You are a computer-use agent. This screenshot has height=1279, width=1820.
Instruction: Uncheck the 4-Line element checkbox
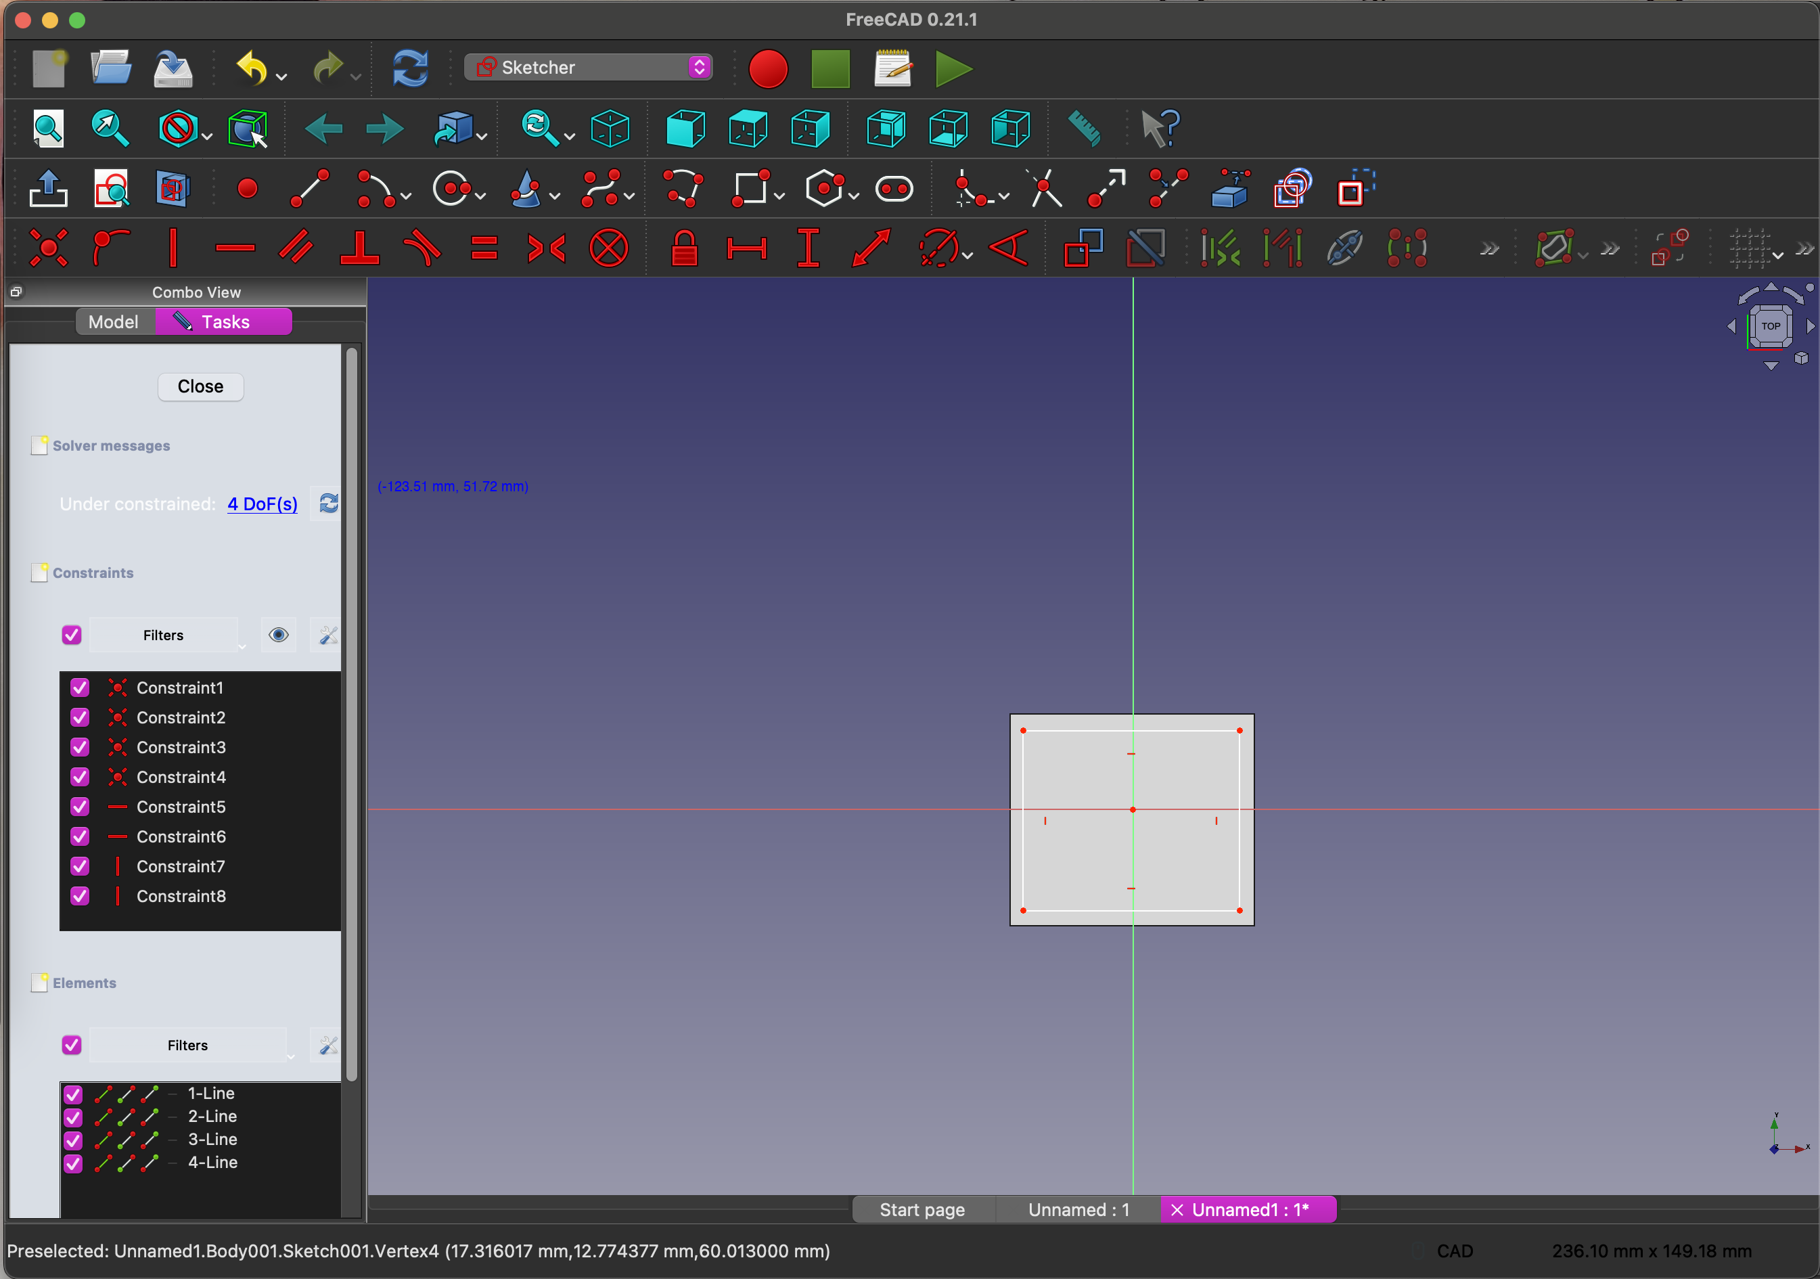pos(73,1163)
